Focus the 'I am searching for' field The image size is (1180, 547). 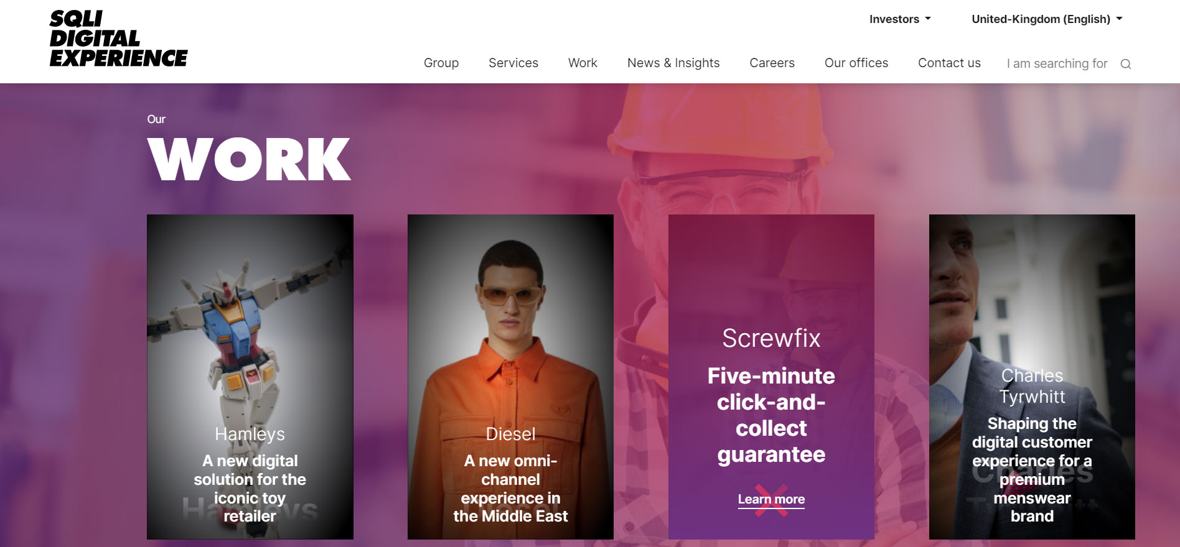coord(1057,63)
